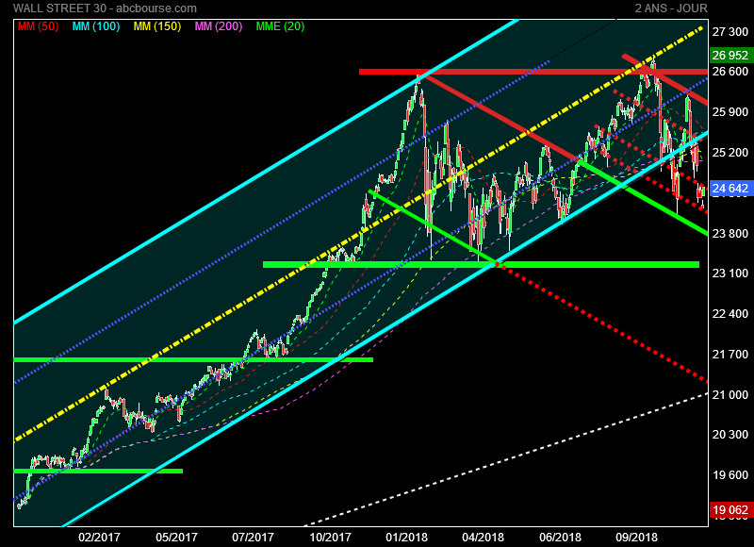This screenshot has height=547, width=754.
Task: Click the 2 ANS - JOUR period label
Action: [x=671, y=8]
